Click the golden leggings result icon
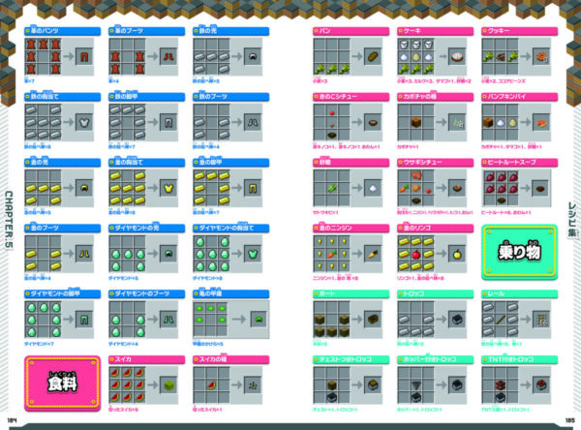Image resolution: width=581 pixels, height=430 pixels. pyautogui.click(x=253, y=188)
